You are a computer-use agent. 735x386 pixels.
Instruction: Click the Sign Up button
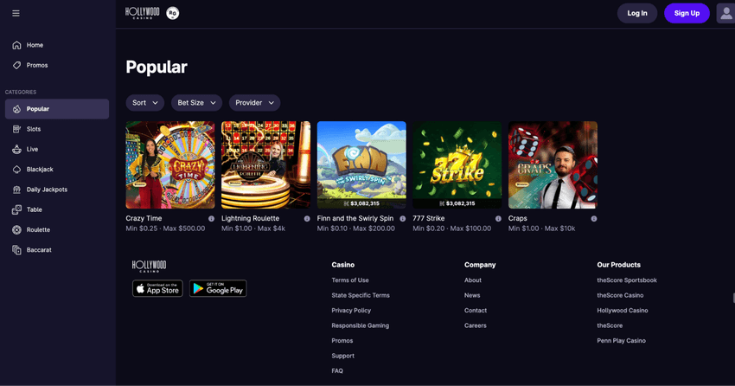[x=687, y=13]
